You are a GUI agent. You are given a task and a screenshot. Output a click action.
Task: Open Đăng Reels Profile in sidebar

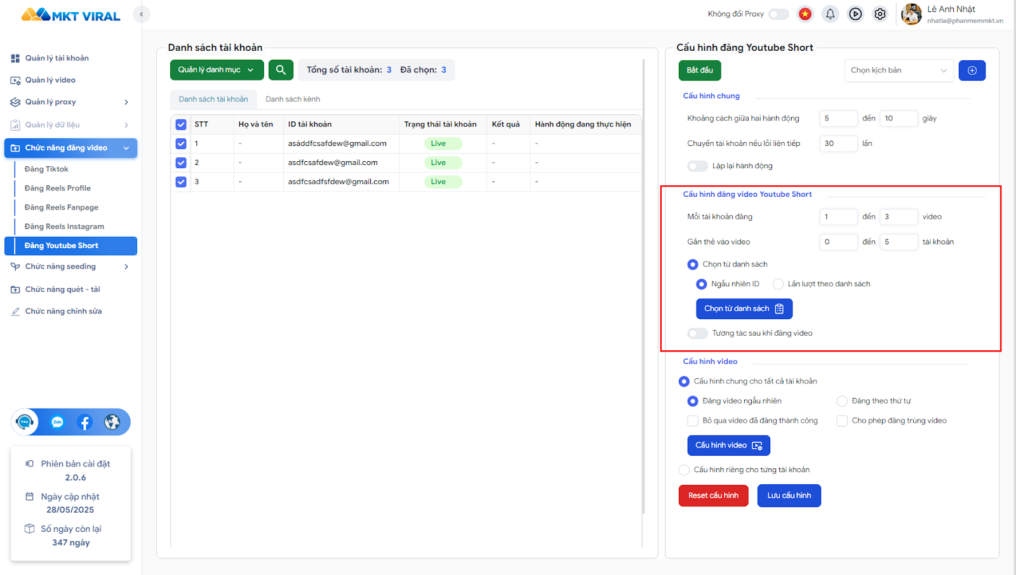(x=58, y=188)
